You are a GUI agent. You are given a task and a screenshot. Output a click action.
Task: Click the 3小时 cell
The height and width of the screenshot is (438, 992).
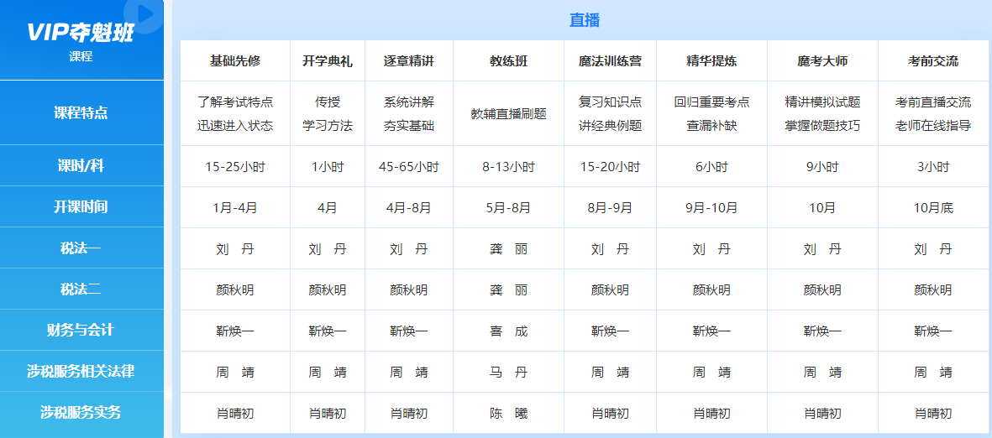click(933, 167)
